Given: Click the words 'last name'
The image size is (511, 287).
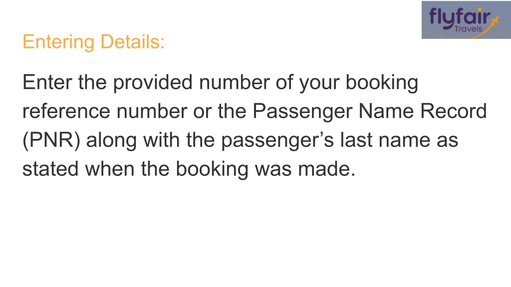Looking at the screenshot, I should click(385, 140).
